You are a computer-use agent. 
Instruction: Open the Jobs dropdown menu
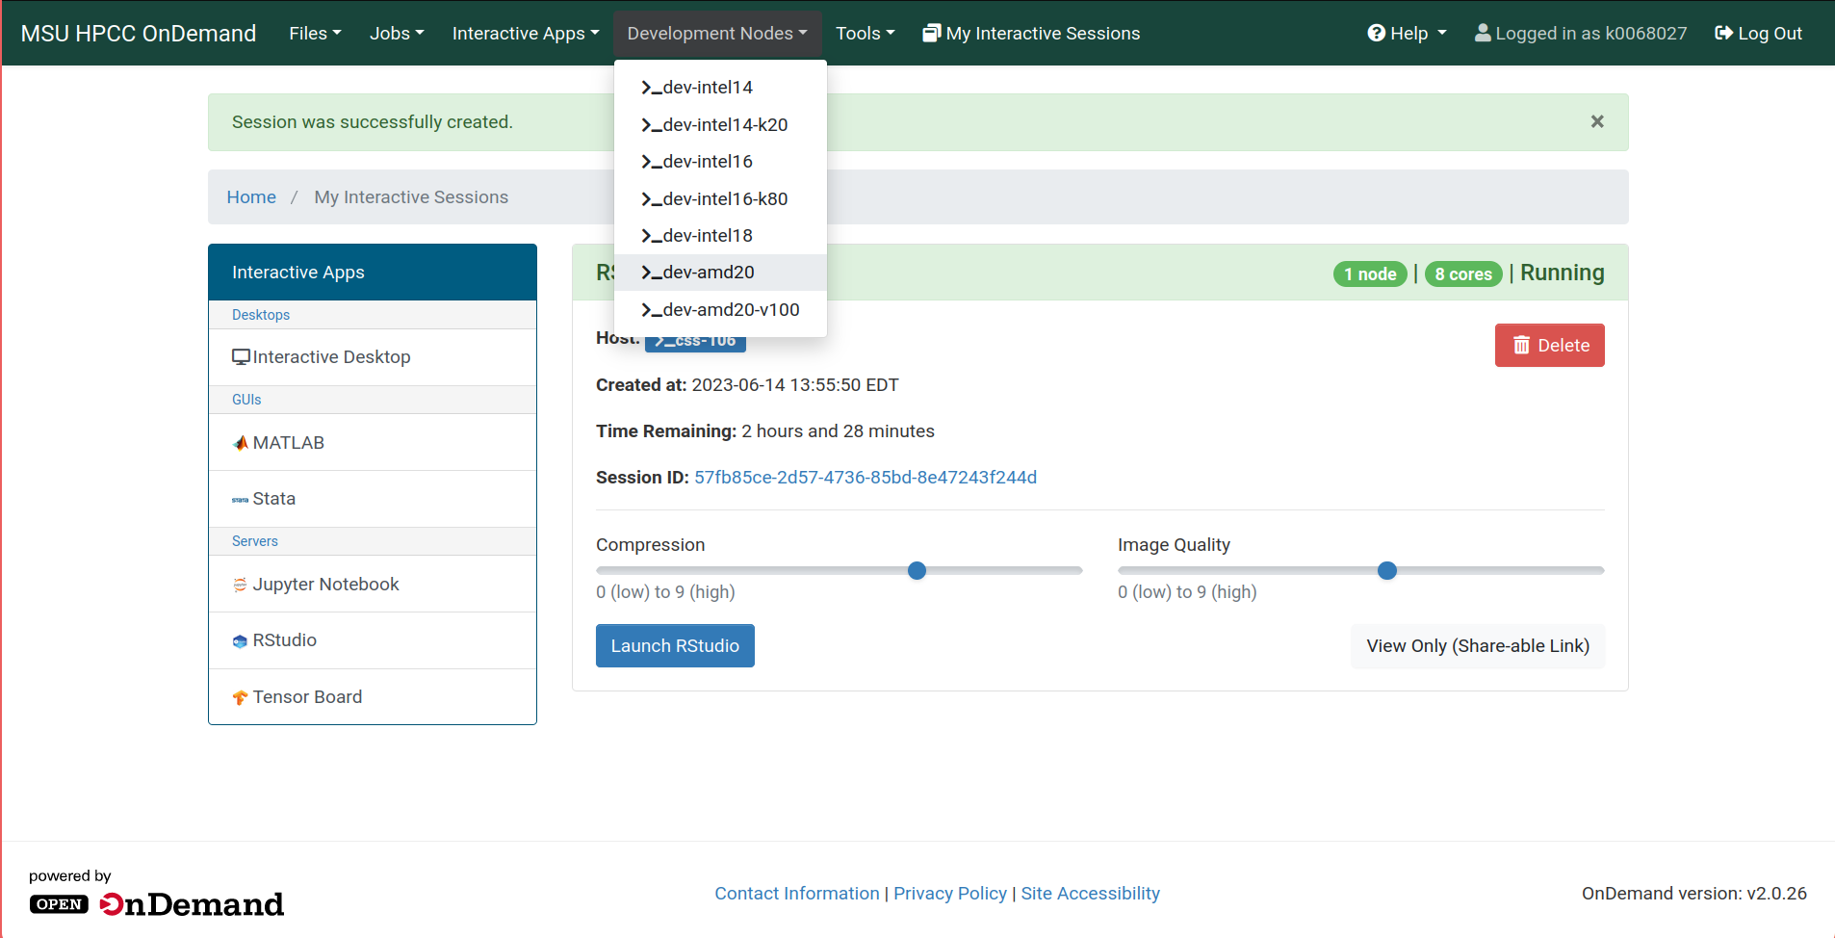click(396, 33)
